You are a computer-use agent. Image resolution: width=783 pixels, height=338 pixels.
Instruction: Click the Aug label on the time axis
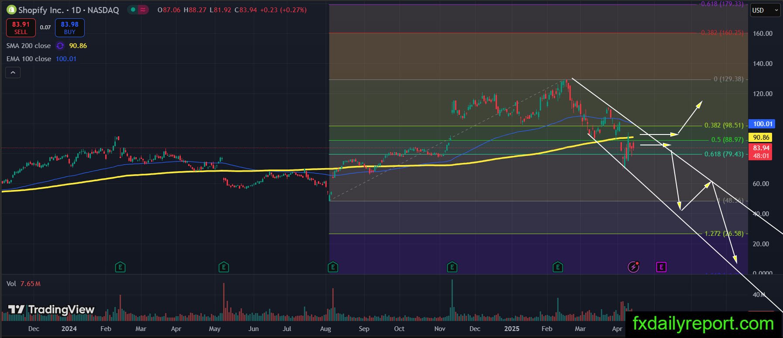click(325, 329)
